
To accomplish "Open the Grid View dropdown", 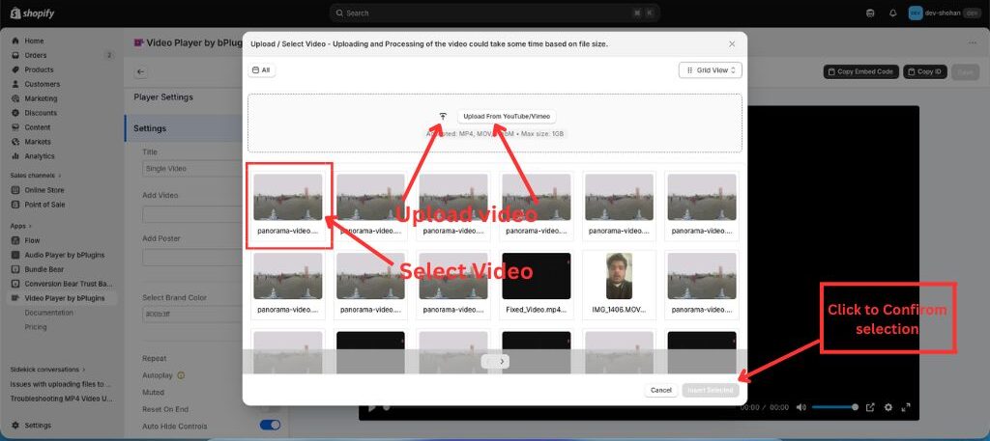I will point(710,70).
